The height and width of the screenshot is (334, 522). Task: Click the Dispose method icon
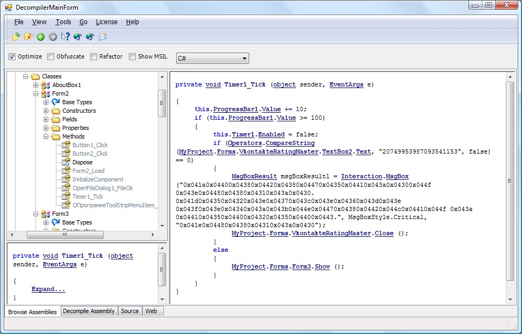[66, 162]
